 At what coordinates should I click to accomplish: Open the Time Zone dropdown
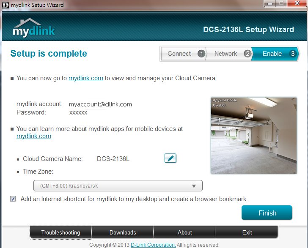coord(118,186)
